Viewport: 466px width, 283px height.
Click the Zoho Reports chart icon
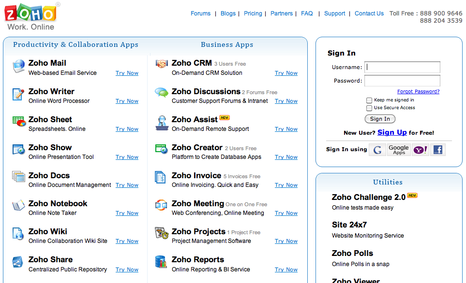[x=161, y=262]
